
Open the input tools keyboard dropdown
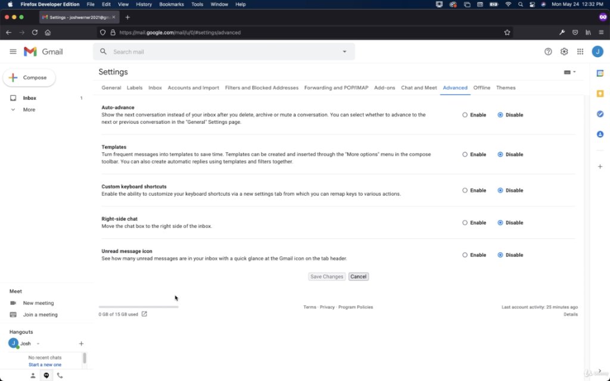(570, 72)
